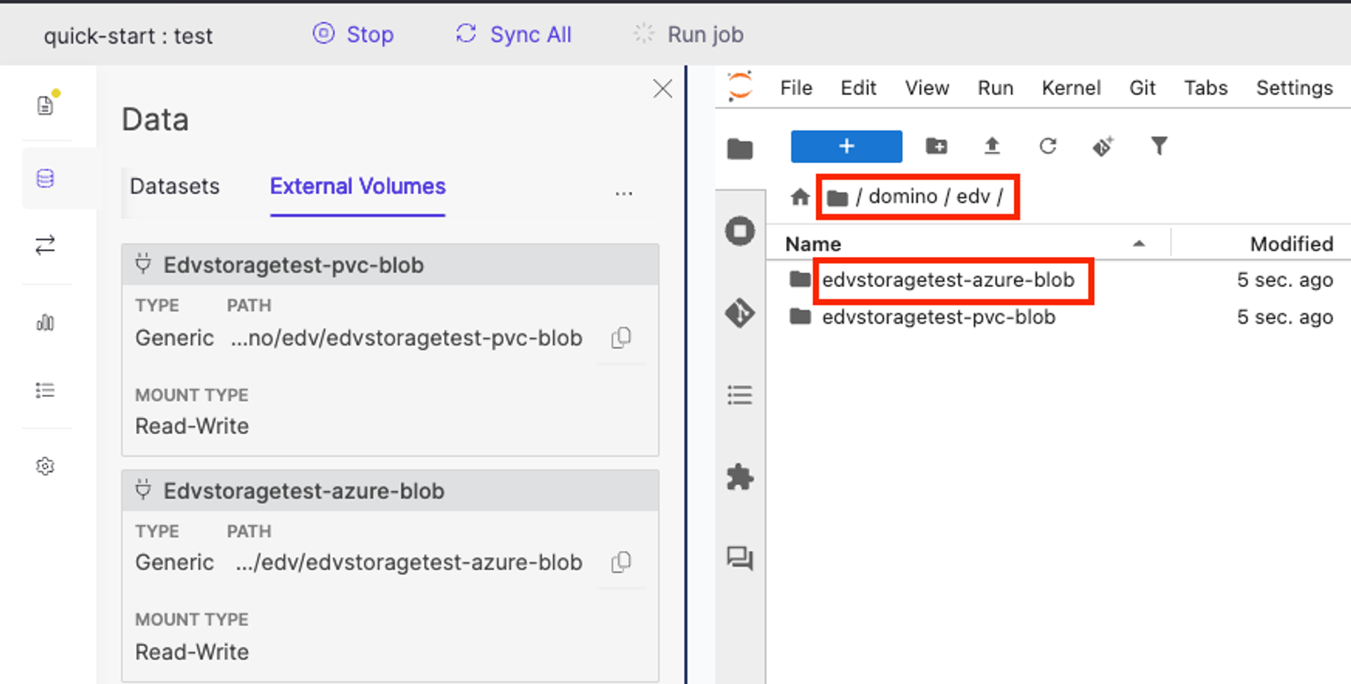Click the Upload Files icon
1351x684 pixels.
pyautogui.click(x=992, y=146)
